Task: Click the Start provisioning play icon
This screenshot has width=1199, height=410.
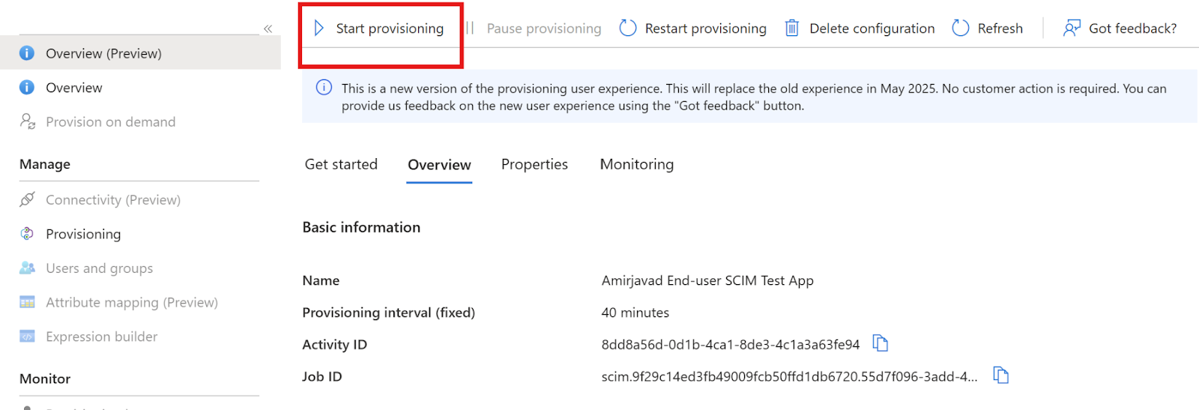Action: (x=319, y=28)
